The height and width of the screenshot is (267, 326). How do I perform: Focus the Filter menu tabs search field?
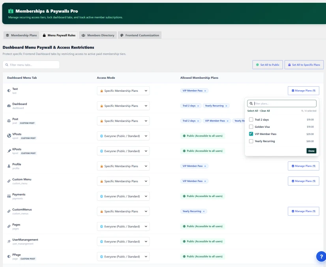(31, 65)
